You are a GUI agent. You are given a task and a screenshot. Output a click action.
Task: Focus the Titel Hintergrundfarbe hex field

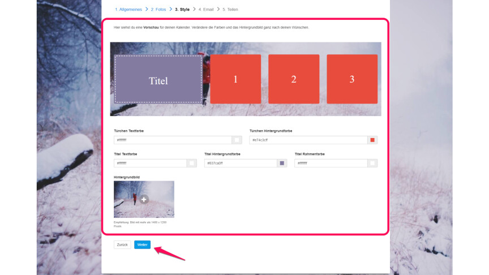(x=241, y=163)
